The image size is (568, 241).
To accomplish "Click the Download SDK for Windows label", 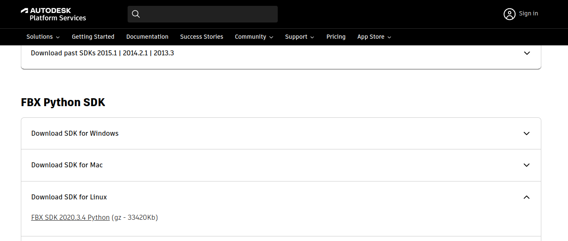I will [x=75, y=134].
